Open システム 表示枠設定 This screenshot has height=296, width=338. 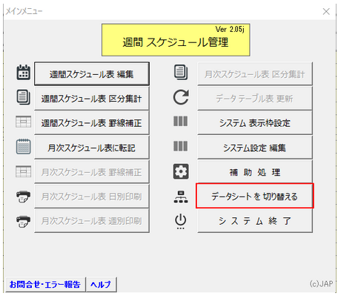coord(255,123)
